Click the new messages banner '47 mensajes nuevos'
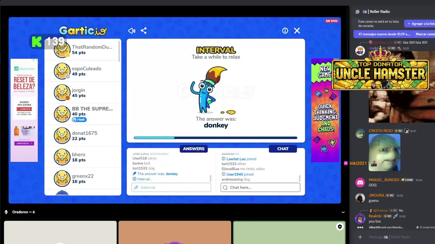Viewport: 435px width, 244px height. click(384, 34)
